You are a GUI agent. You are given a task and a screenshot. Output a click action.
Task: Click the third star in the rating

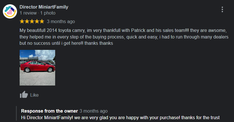pos(32,21)
